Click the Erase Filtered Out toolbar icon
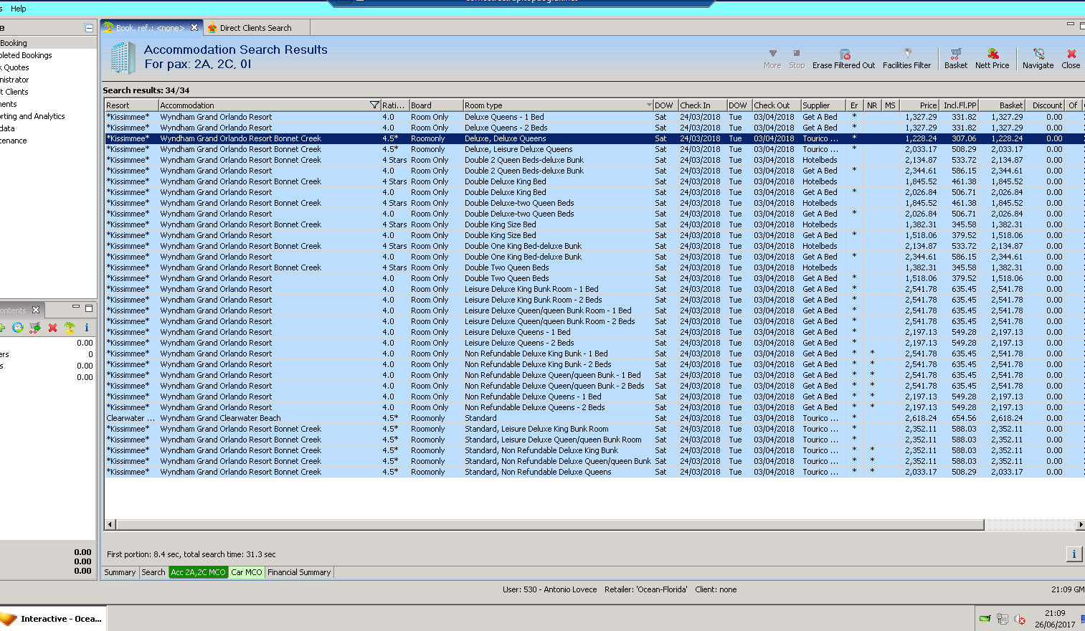The height and width of the screenshot is (631, 1085). click(845, 54)
